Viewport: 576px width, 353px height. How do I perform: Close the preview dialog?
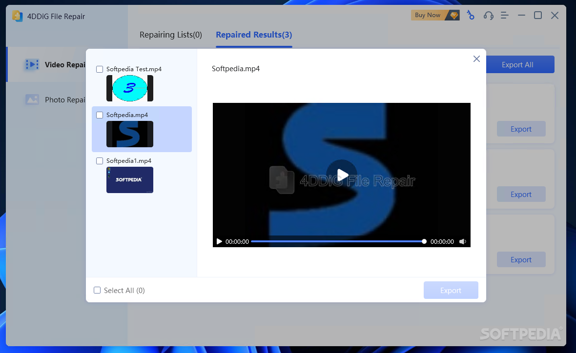click(x=476, y=59)
